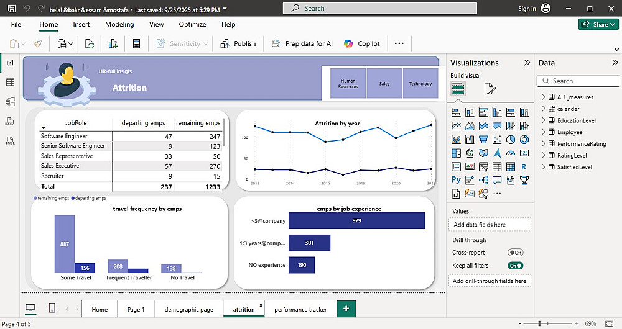The image size is (622, 329).
Task: Filter by Sales slicer tile
Action: tap(384, 84)
